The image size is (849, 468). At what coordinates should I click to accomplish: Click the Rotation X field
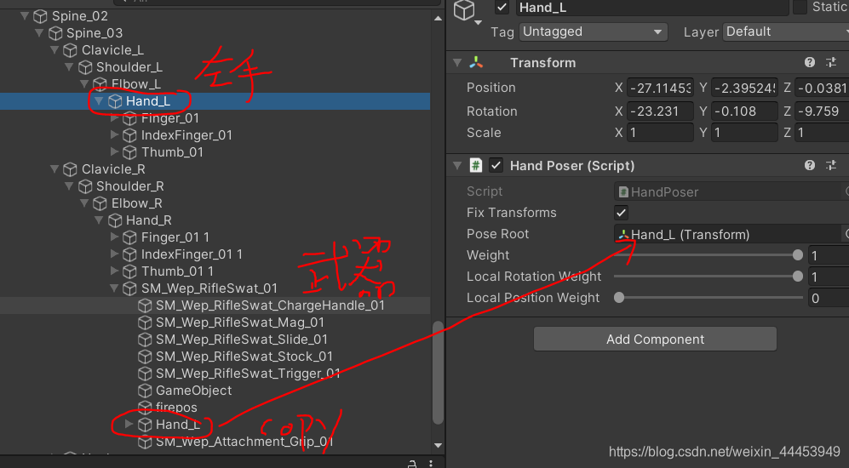pyautogui.click(x=659, y=111)
